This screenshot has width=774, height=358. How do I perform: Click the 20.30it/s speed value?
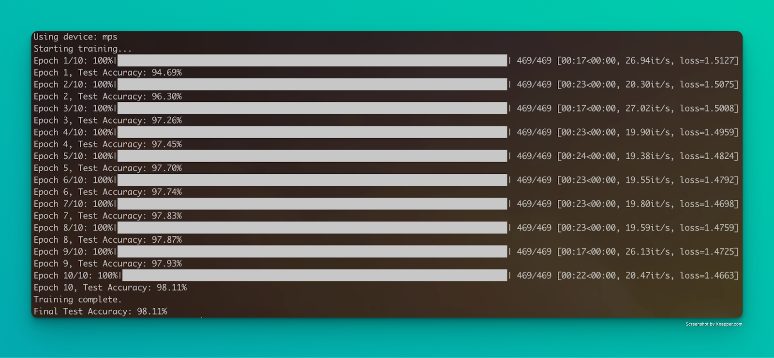pyautogui.click(x=648, y=84)
